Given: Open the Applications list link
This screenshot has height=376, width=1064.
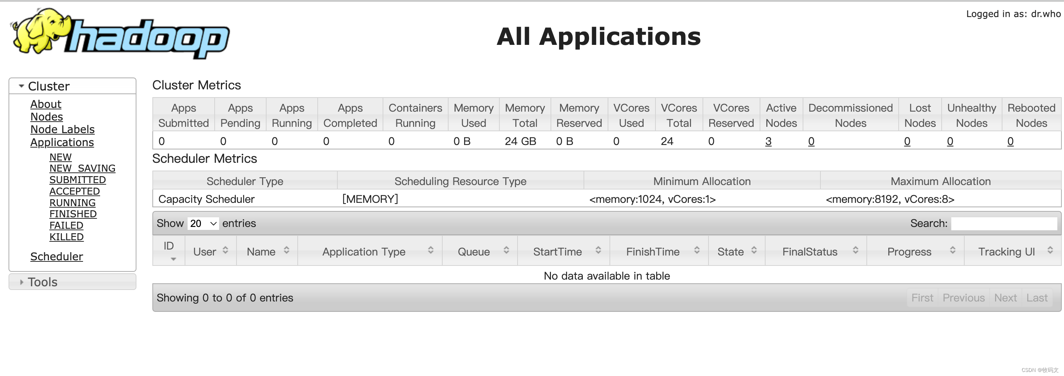Looking at the screenshot, I should [x=62, y=142].
